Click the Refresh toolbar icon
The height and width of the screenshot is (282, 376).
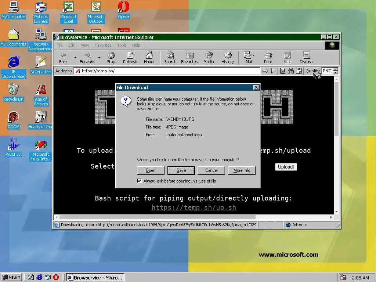pyautogui.click(x=130, y=58)
